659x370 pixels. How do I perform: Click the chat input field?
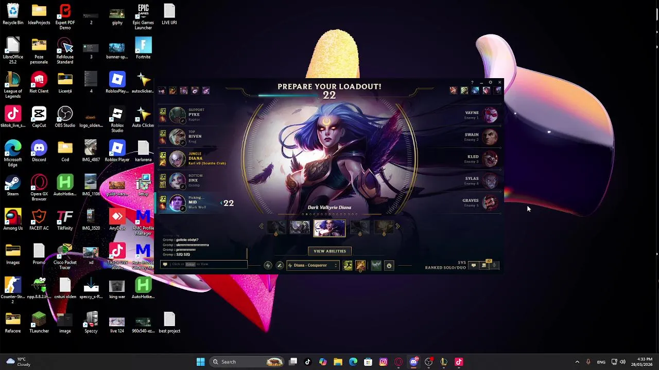[204, 264]
